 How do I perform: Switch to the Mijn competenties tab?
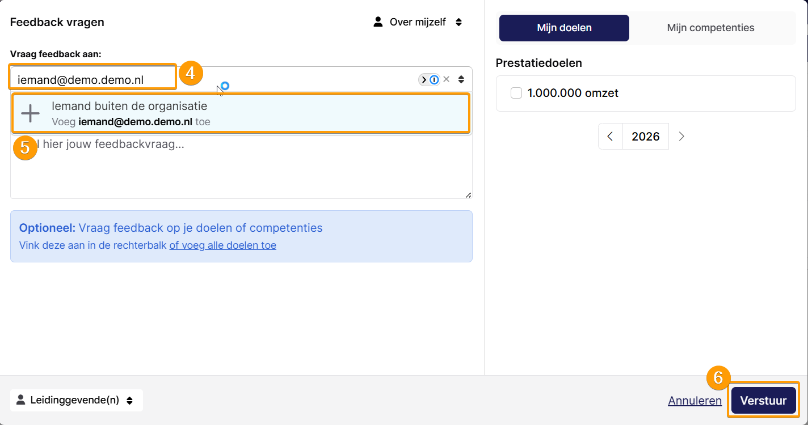710,28
